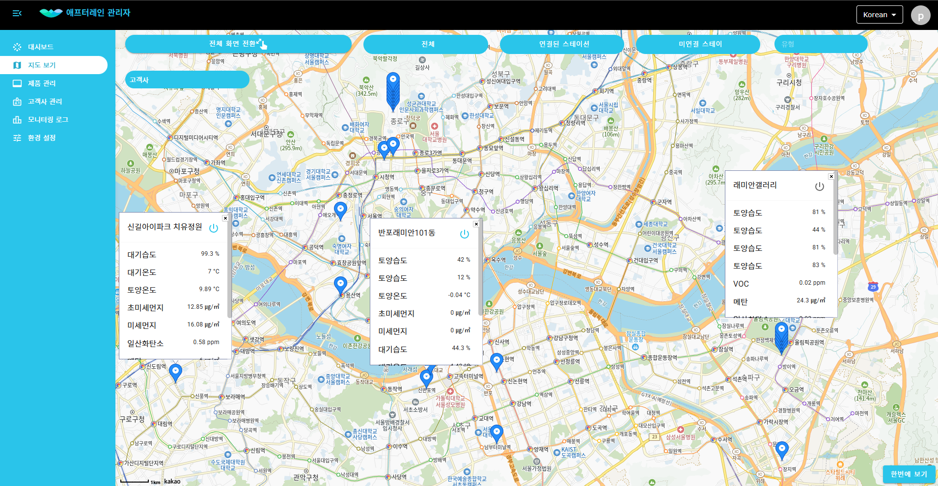938x486 pixels.
Task: Click the marker stack near 올림픽공원역
Action: click(x=781, y=338)
